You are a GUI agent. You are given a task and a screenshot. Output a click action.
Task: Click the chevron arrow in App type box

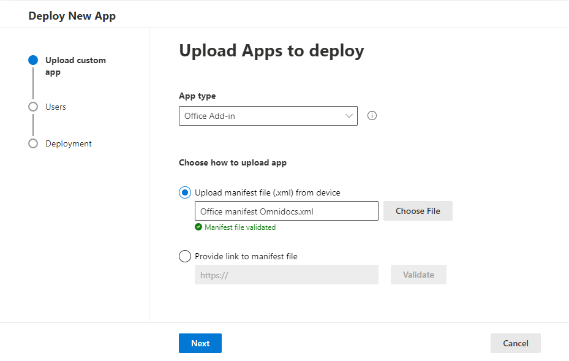coord(350,115)
